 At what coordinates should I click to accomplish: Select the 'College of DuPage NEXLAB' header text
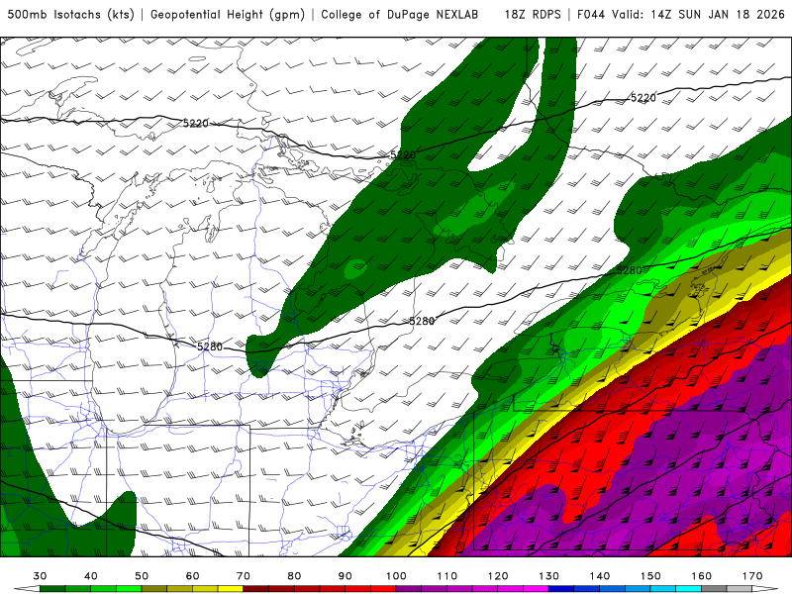pyautogui.click(x=400, y=15)
